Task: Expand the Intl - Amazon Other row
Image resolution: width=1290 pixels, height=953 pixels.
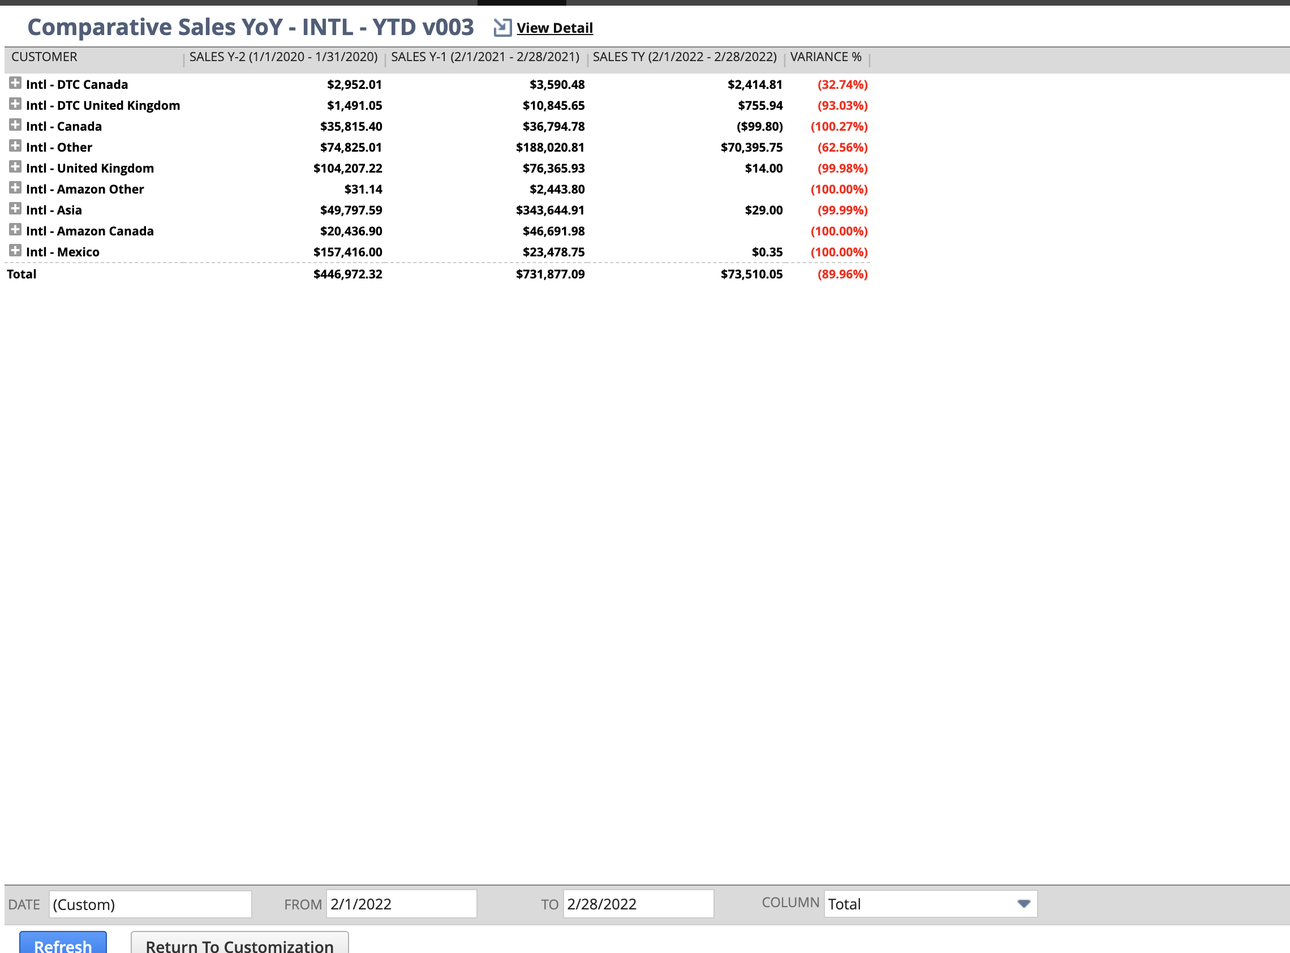Action: 16,187
